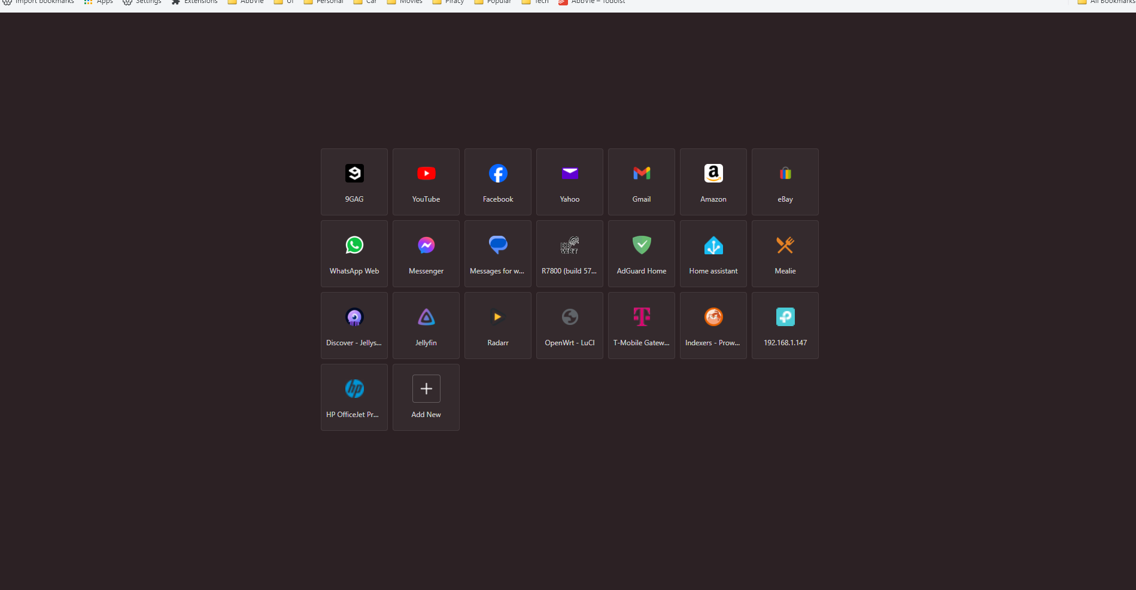Launch the Yahoo mail shortcut
Image resolution: width=1136 pixels, height=590 pixels.
click(x=570, y=182)
